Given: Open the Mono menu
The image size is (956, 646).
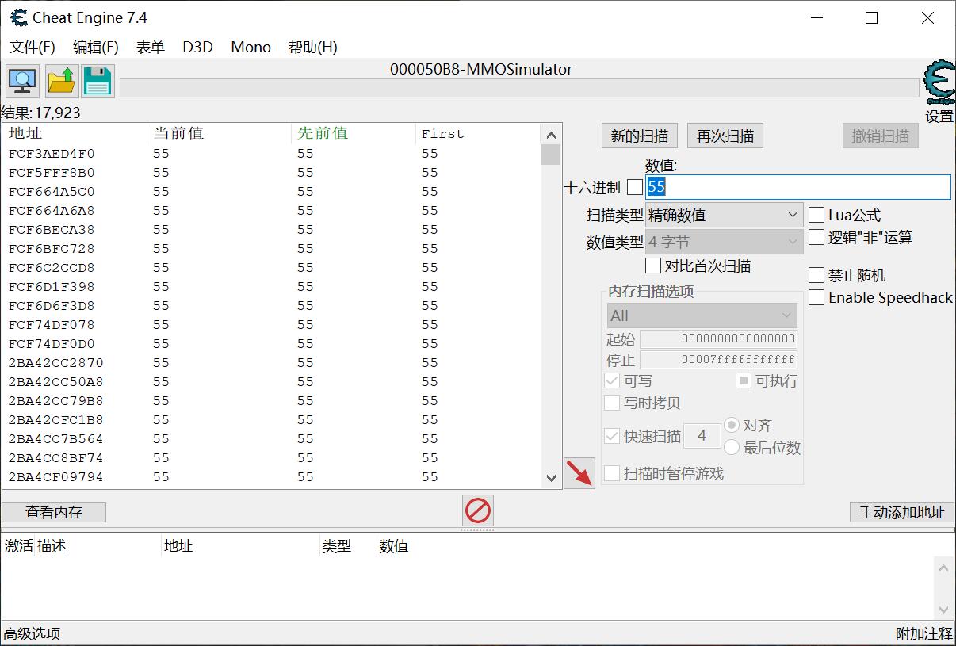Looking at the screenshot, I should pyautogui.click(x=250, y=47).
